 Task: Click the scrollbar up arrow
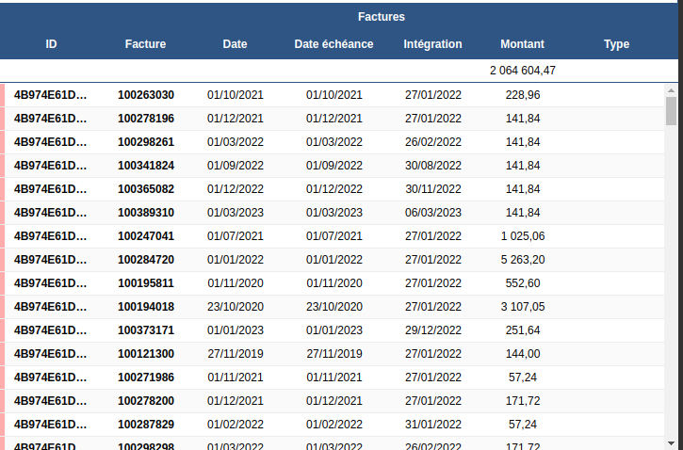click(671, 89)
